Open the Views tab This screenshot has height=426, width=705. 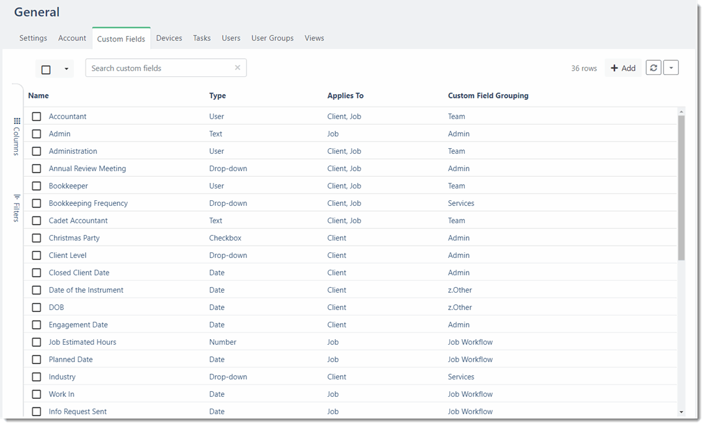(x=314, y=38)
